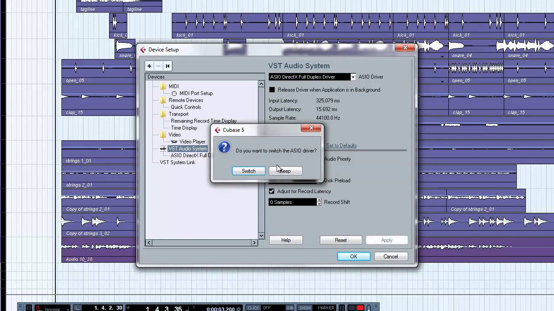Select Transport tree item
The width and height of the screenshot is (554, 311).
pos(178,114)
